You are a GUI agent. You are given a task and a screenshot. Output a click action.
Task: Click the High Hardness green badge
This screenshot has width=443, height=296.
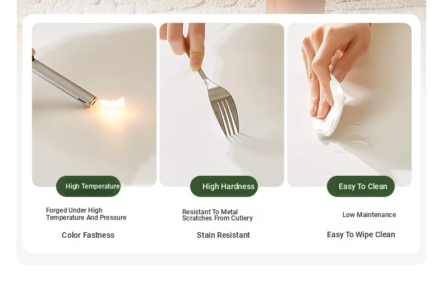pyautogui.click(x=224, y=186)
